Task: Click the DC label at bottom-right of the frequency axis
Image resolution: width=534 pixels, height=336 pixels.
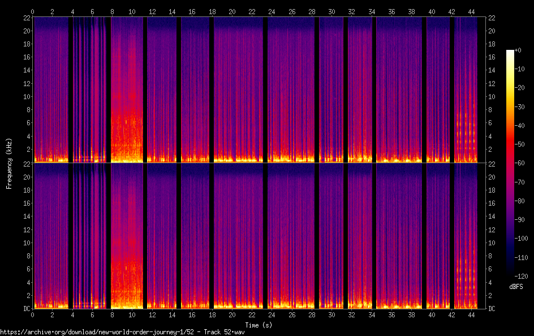Action: (x=492, y=308)
